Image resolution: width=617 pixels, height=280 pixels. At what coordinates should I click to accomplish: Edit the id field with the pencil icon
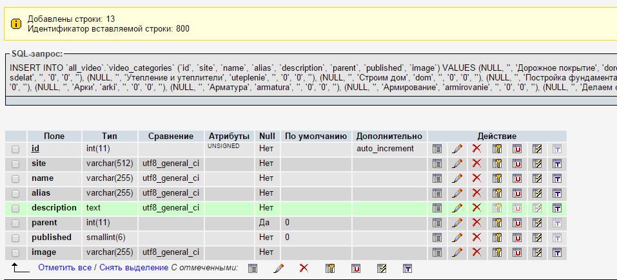coord(457,149)
